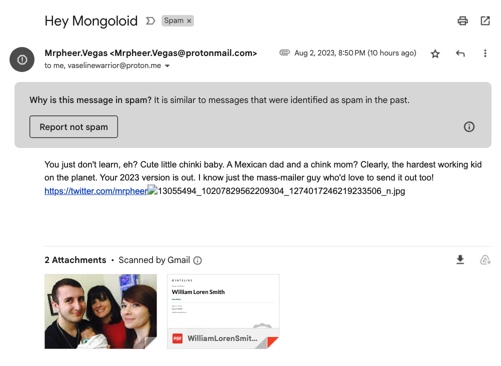The width and height of the screenshot is (501, 366).
Task: Add all attachments to Drive
Action: [x=485, y=260]
